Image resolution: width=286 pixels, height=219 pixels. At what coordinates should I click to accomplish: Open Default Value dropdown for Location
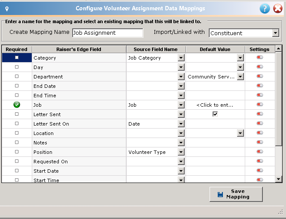click(240, 133)
